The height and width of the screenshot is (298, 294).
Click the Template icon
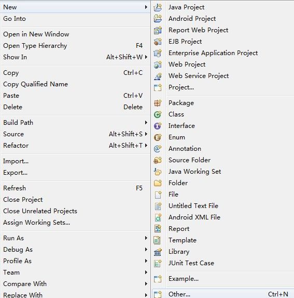158,240
